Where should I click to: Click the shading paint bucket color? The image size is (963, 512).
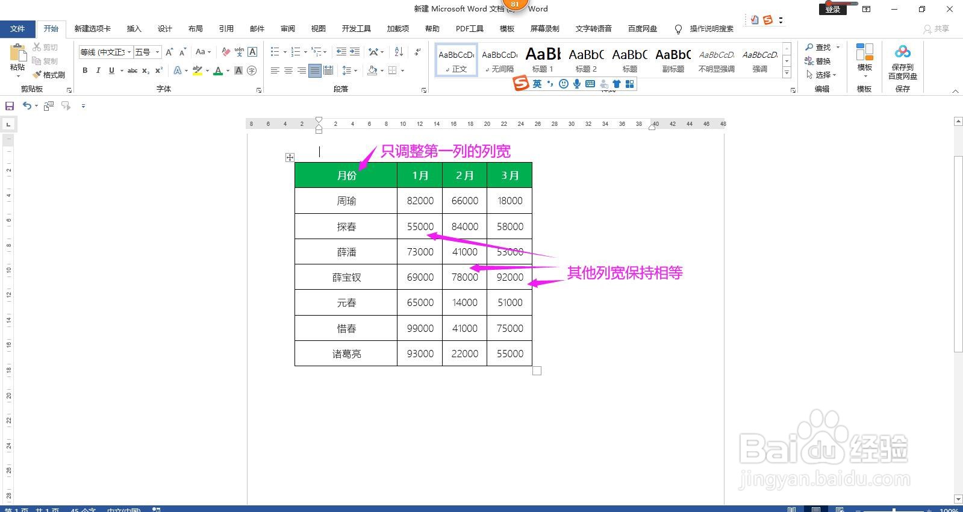pyautogui.click(x=372, y=70)
